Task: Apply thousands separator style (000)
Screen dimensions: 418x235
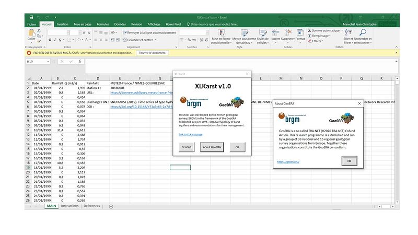Action: 194,40
